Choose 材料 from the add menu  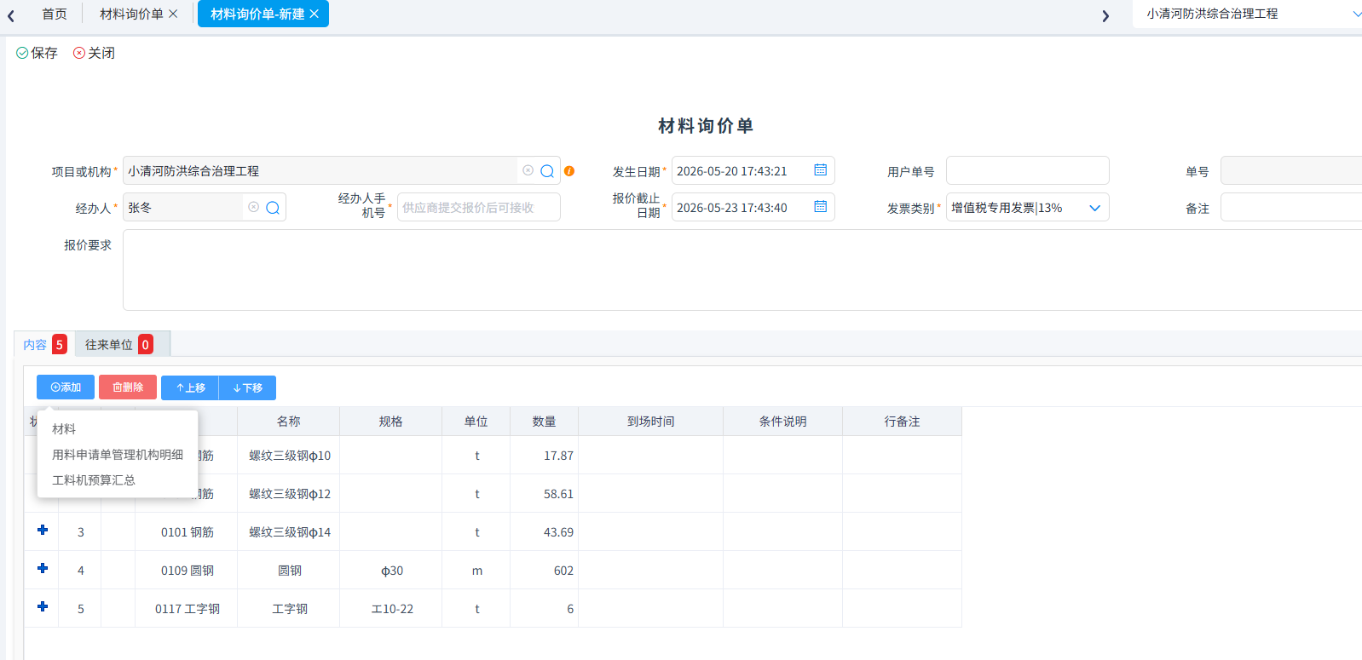click(x=64, y=429)
